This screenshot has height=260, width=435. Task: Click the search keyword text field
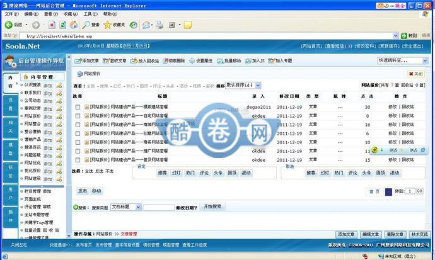coord(159,207)
